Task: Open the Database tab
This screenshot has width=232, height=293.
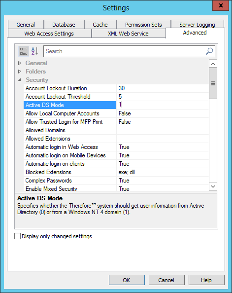Action: [64, 25]
